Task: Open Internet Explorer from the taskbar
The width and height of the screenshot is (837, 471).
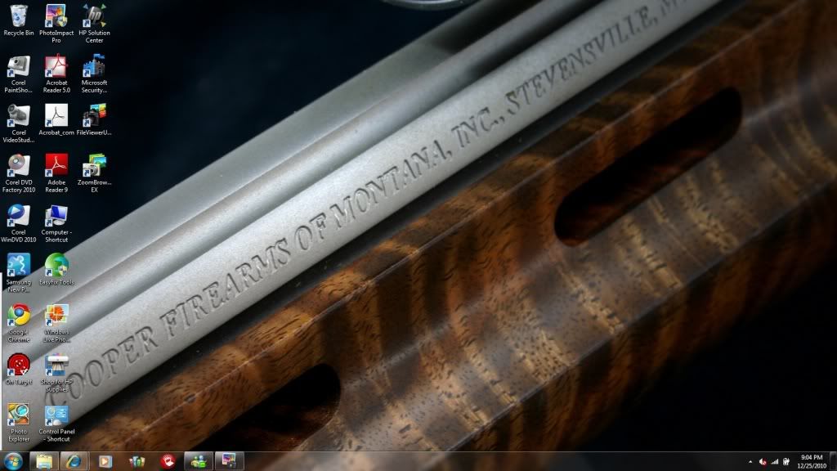Action: pos(72,461)
